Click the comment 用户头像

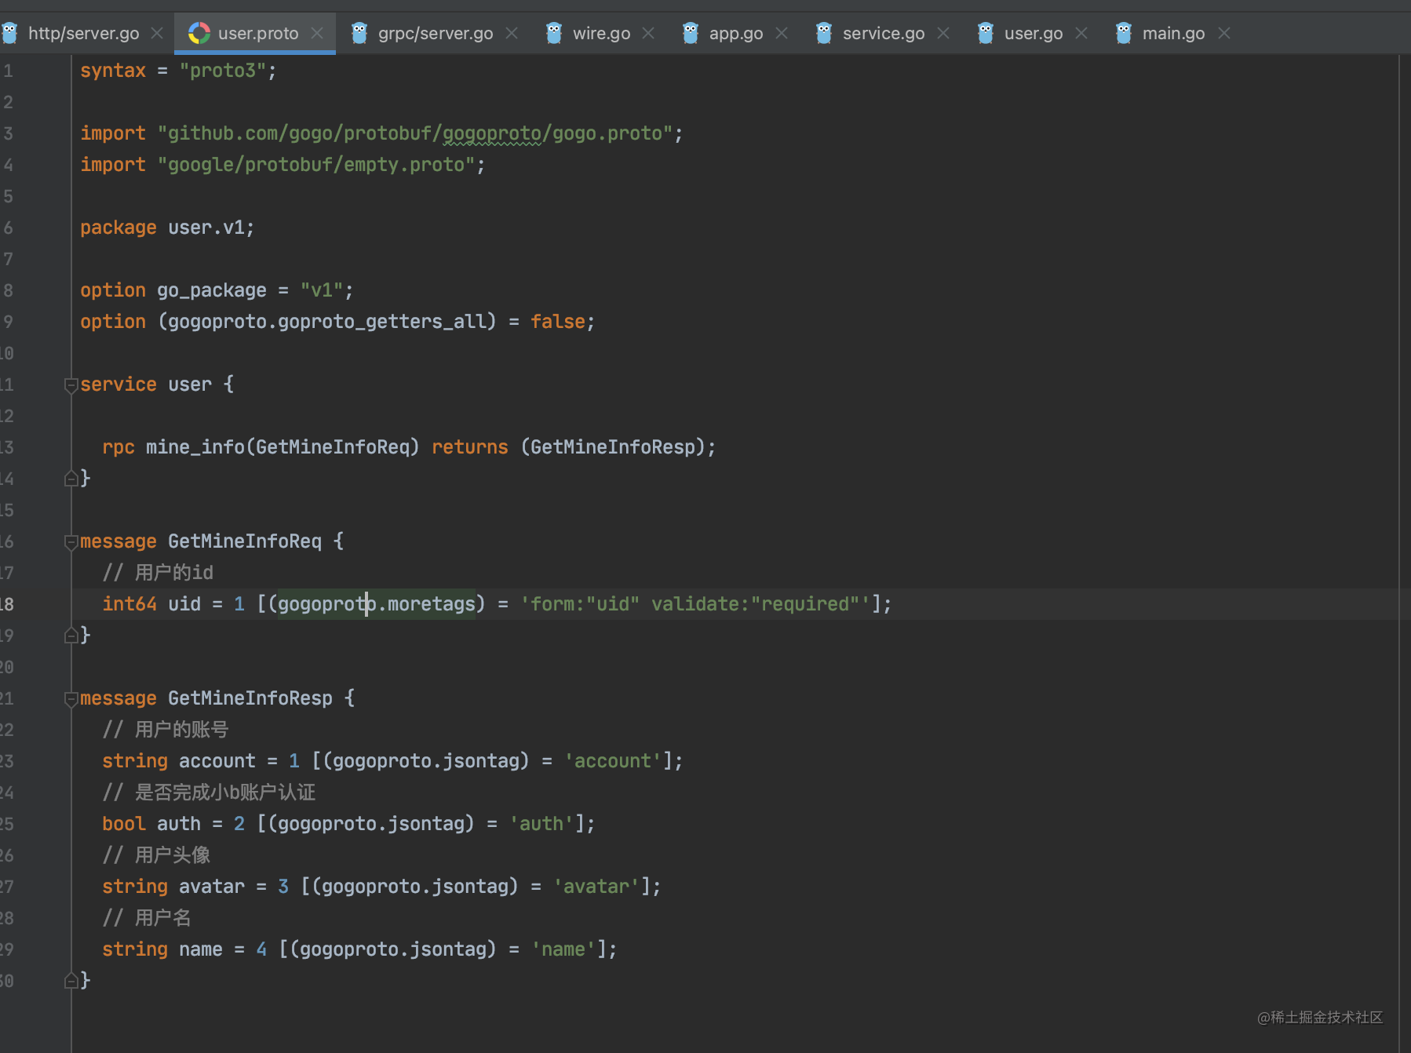click(156, 855)
